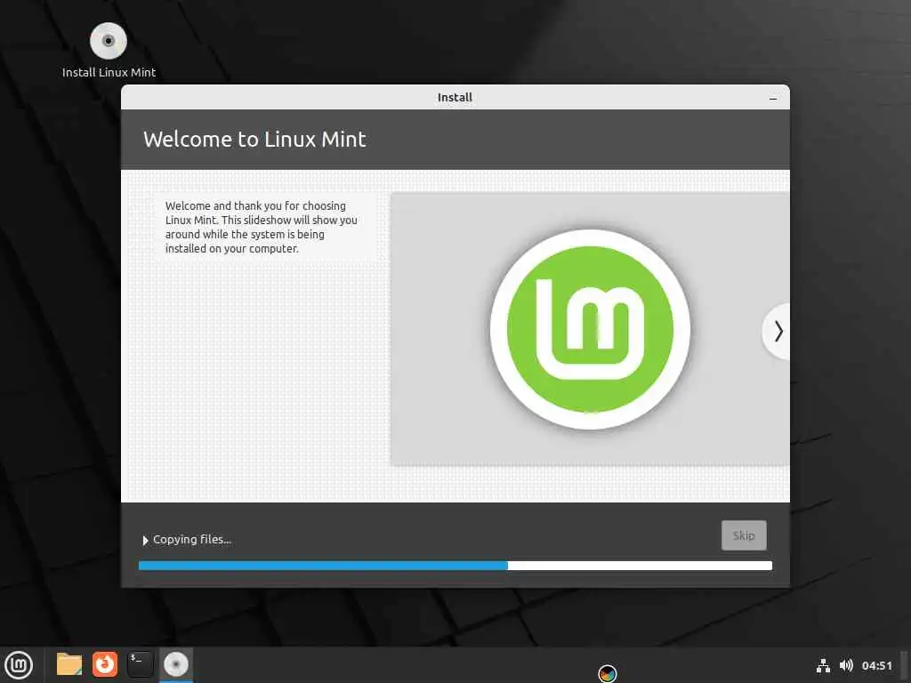Open the Linux Mint start menu
911x683 pixels.
pyautogui.click(x=19, y=665)
